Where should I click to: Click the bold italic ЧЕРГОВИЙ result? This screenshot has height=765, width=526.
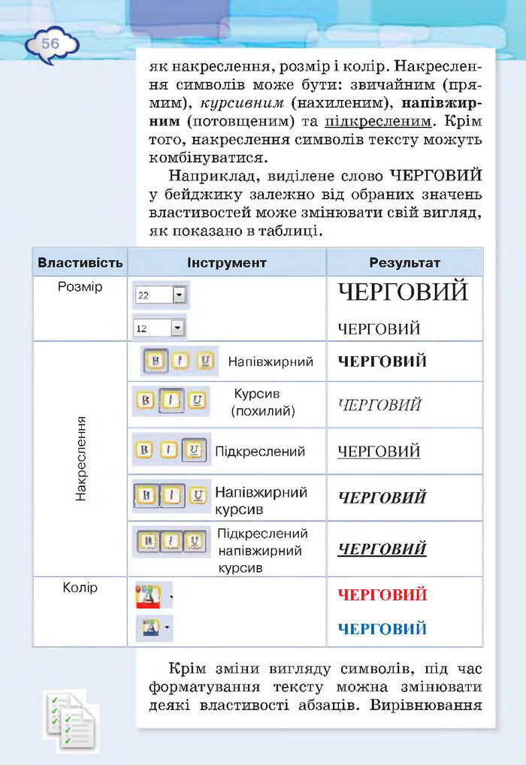tap(382, 497)
